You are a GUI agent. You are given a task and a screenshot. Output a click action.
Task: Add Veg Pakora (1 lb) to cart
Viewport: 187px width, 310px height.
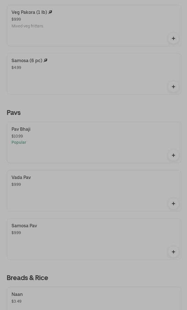click(173, 38)
